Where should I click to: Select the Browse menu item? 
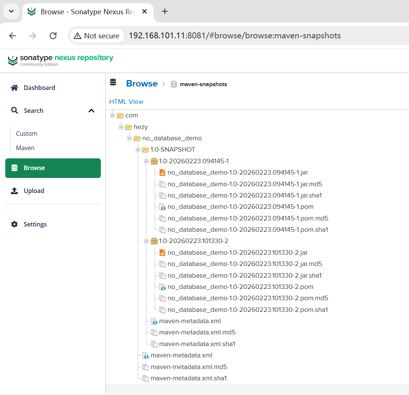point(53,168)
